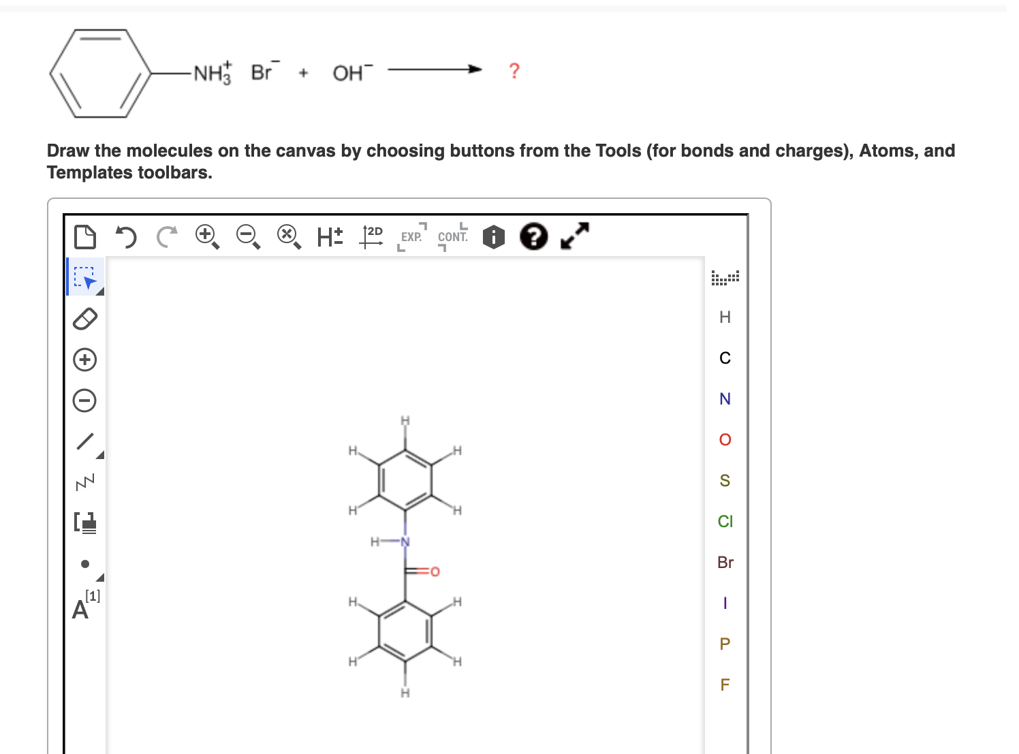Select the chain drawing tool
Viewport: 1019px width, 754px height.
[x=84, y=481]
